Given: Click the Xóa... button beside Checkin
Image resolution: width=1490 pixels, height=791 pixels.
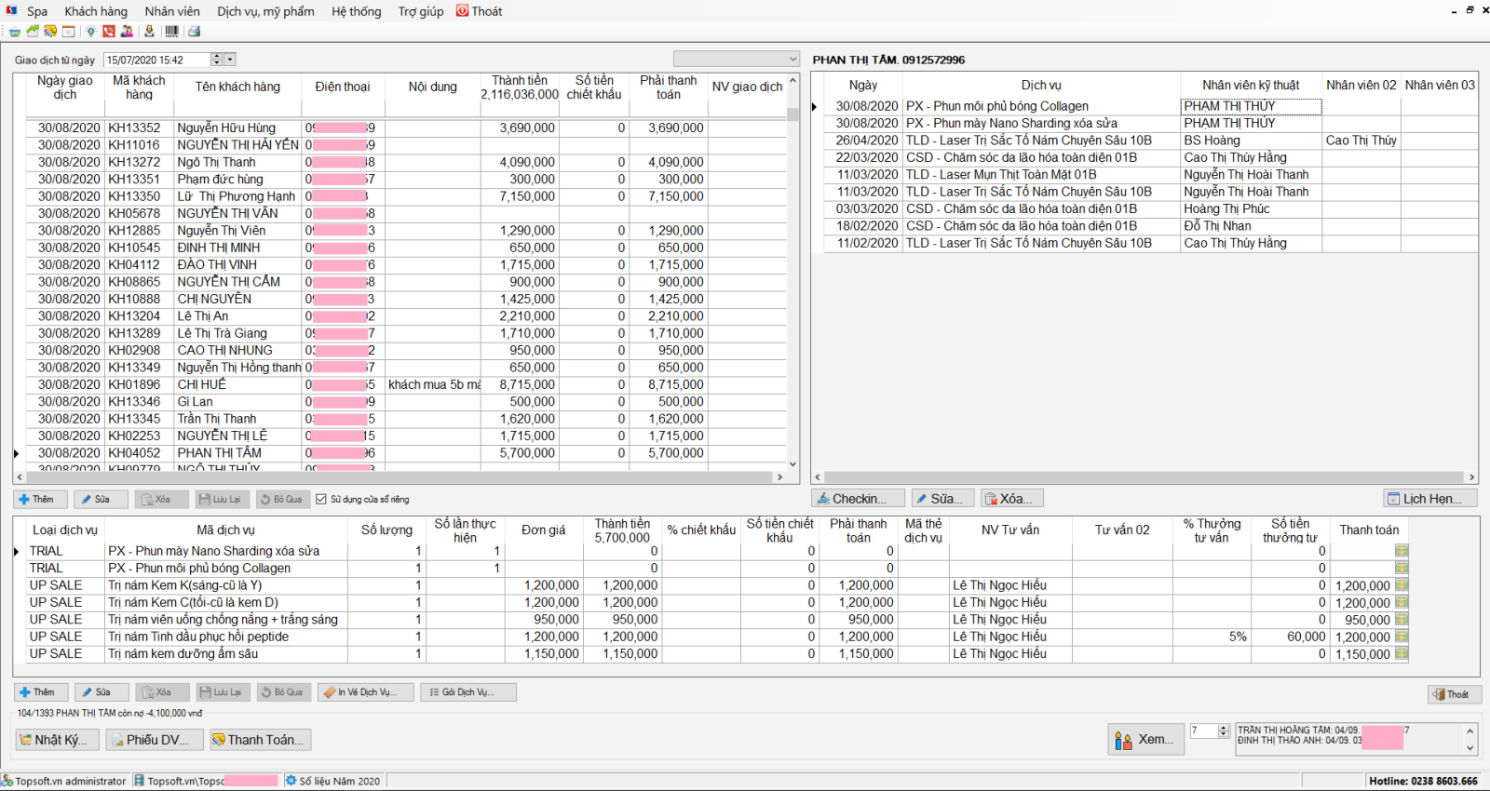Looking at the screenshot, I should (1011, 499).
